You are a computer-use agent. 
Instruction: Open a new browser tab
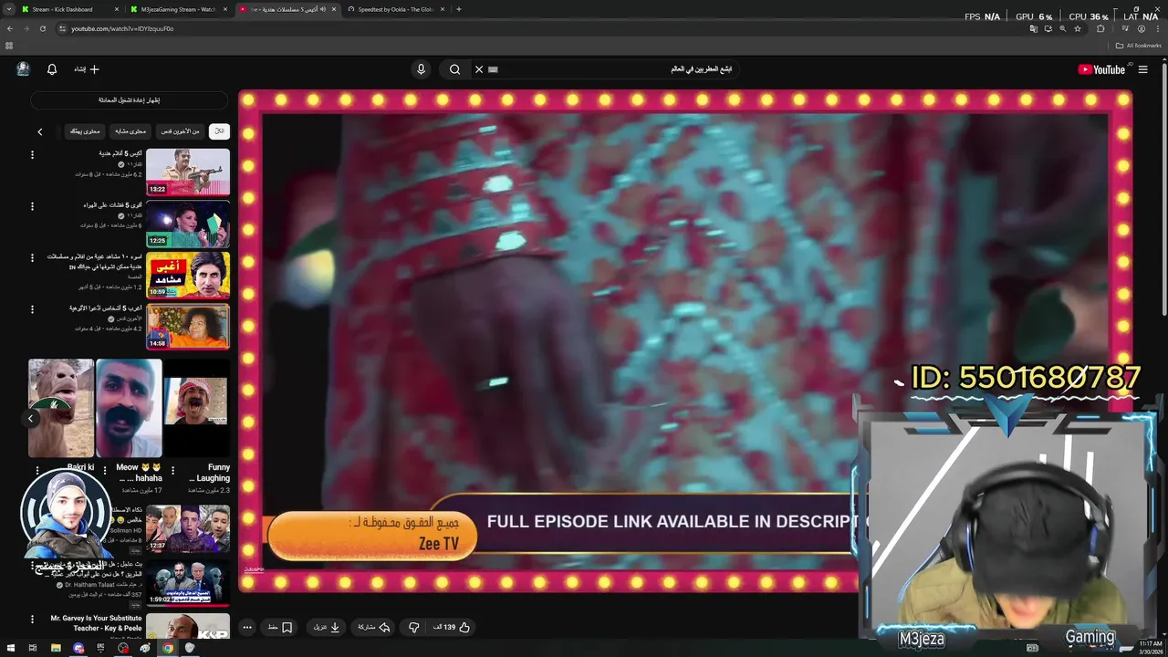tap(458, 9)
